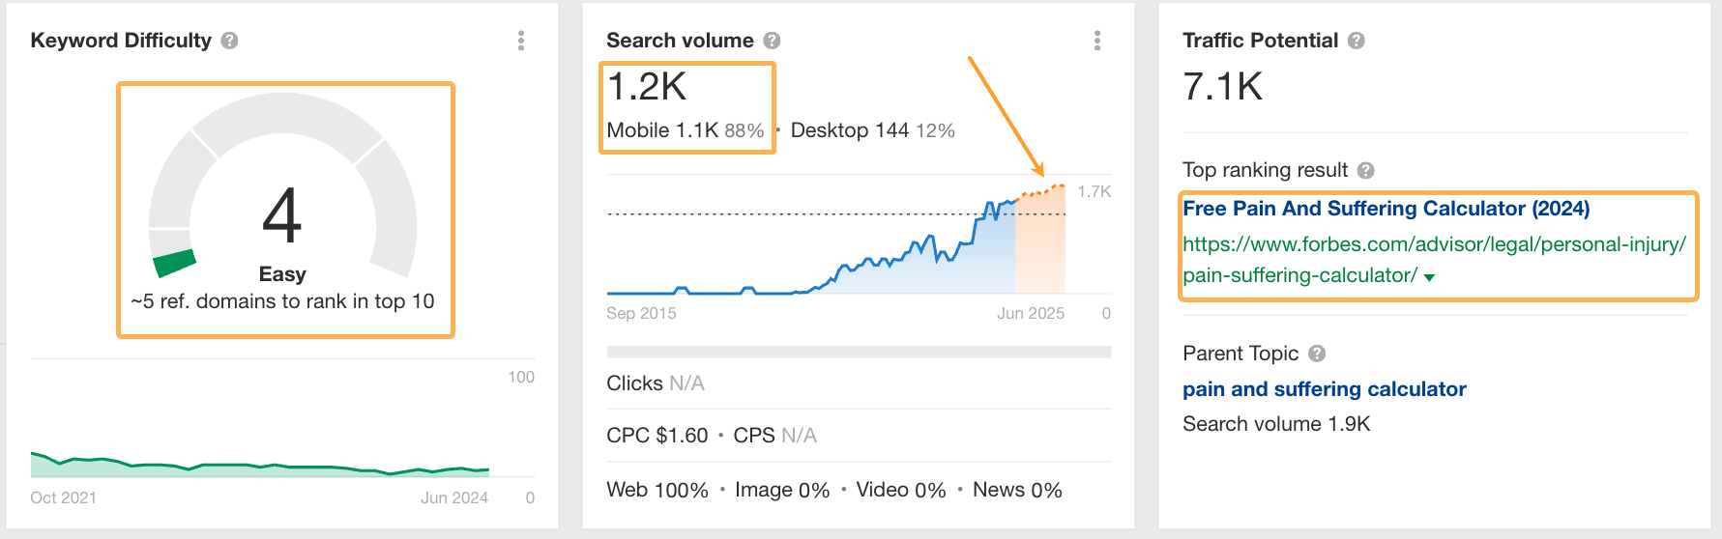The height and width of the screenshot is (539, 1722).
Task: Click the Search volume help icon
Action: tap(772, 41)
